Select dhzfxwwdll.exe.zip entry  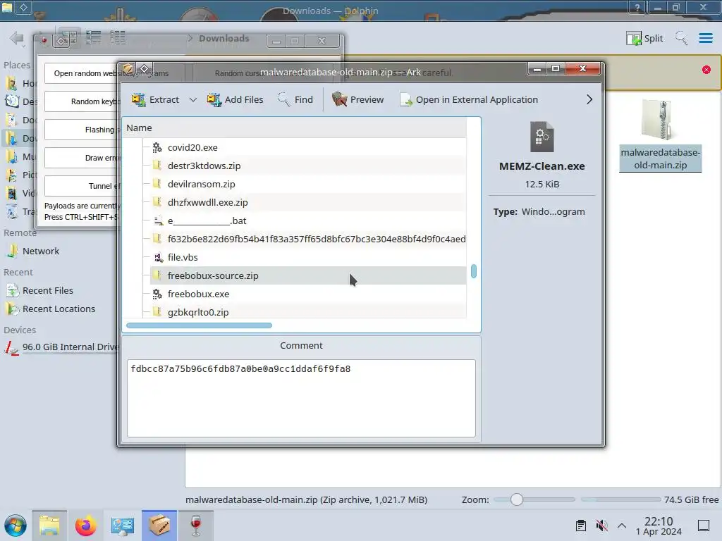click(x=308, y=202)
